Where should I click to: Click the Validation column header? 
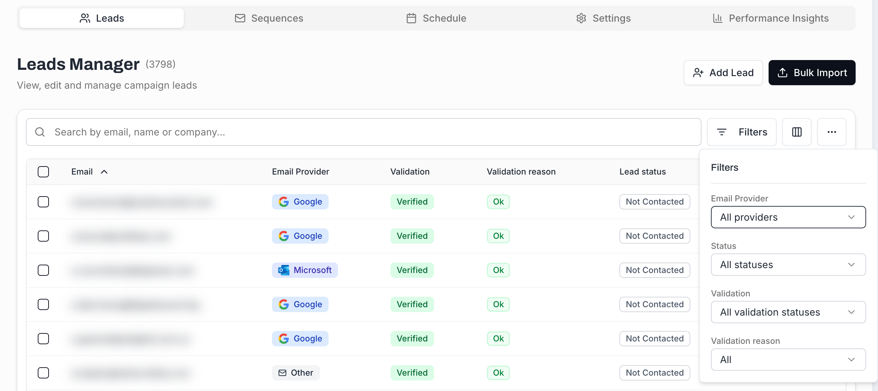coord(410,172)
